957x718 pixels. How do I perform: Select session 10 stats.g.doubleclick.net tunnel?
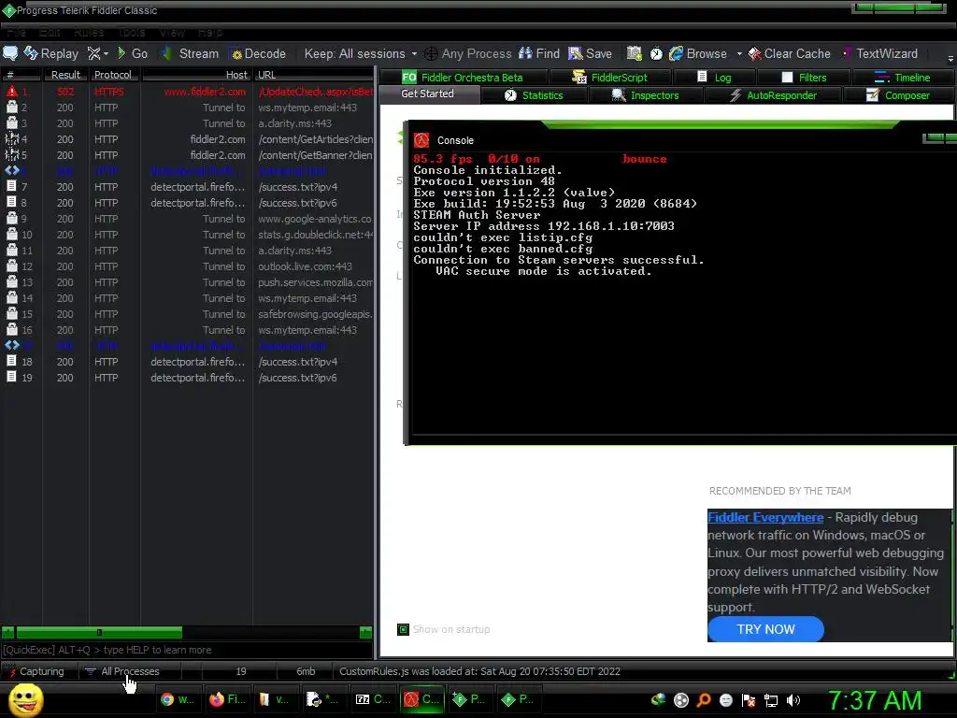(187, 235)
